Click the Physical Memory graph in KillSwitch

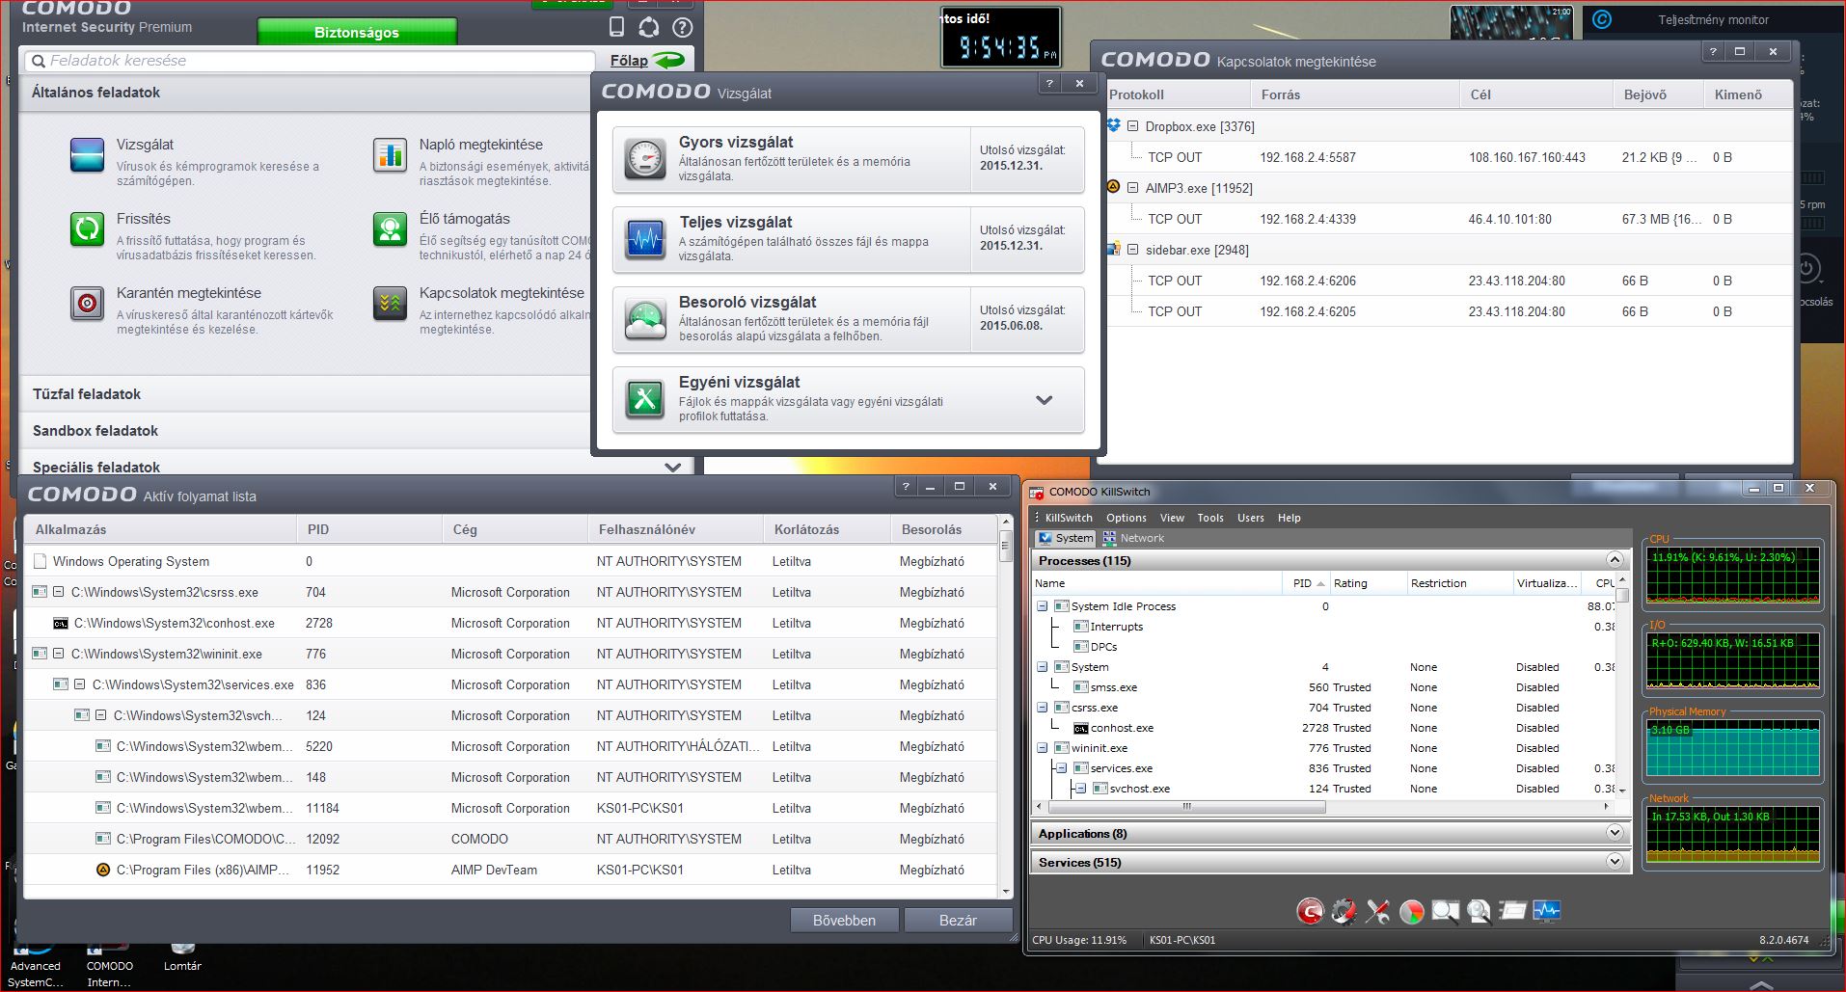[x=1732, y=747]
